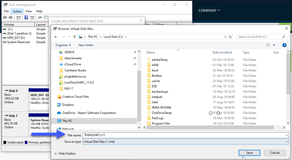Open view options dropdown arrow
Viewport: 292px width, 160px height.
[x=274, y=45]
